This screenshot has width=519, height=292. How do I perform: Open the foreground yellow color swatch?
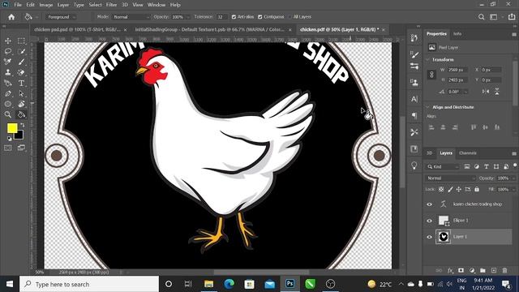pos(12,128)
